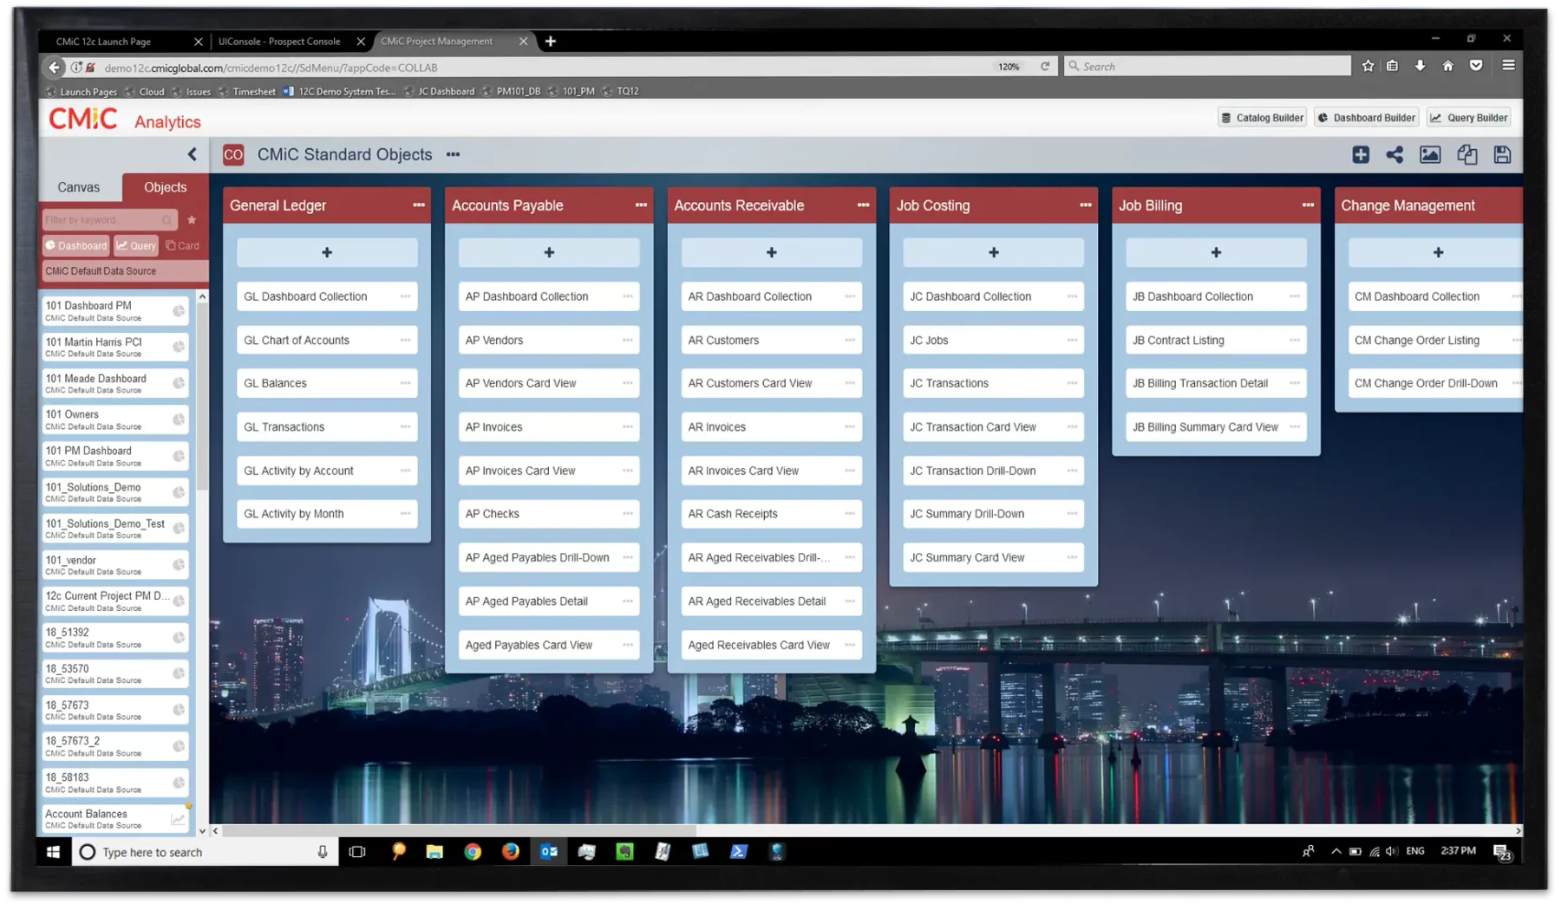Viewport: 1561px width, 910px height.
Task: Open Task View on the taskbar
Action: point(357,853)
